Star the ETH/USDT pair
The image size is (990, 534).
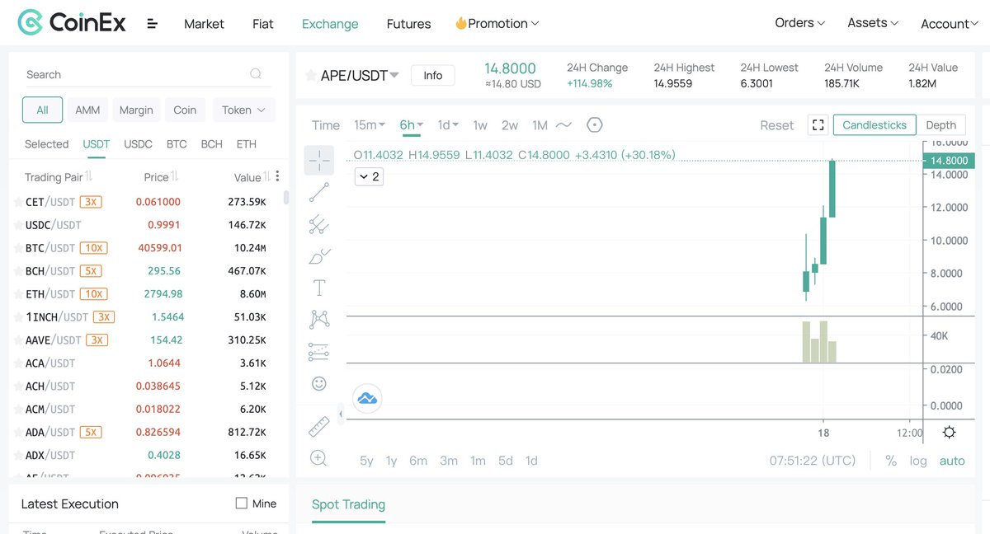18,294
